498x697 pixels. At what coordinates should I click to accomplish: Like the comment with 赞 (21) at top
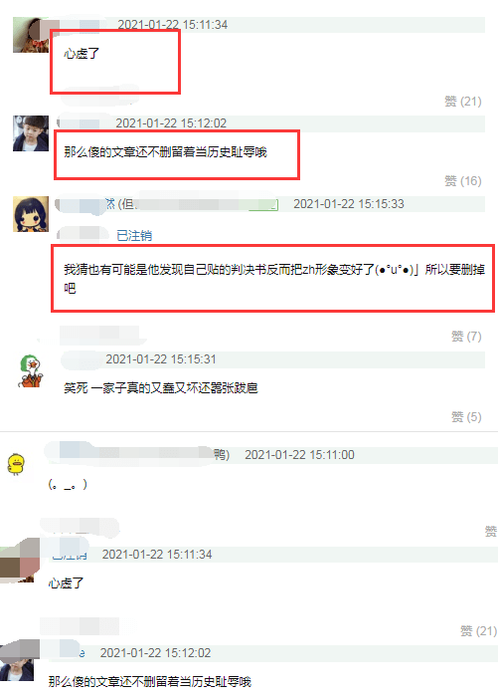463,102
